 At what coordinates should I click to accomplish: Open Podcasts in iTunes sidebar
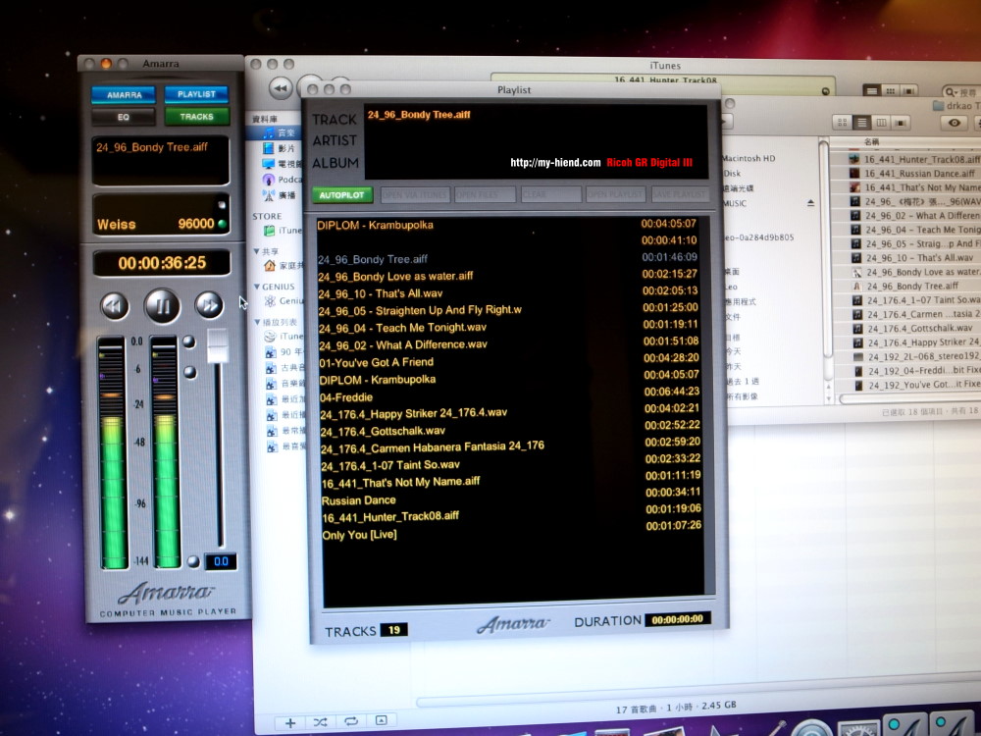[x=281, y=180]
